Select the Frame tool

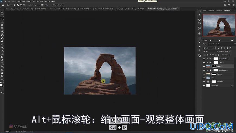pyautogui.click(x=2, y=28)
